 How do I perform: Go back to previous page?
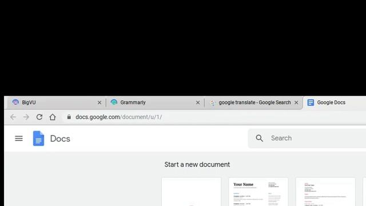[x=13, y=117]
